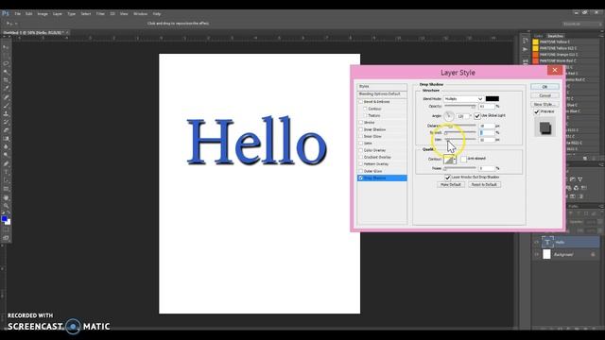Select the Dodge tool
This screenshot has width=605, height=340.
tap(6, 155)
